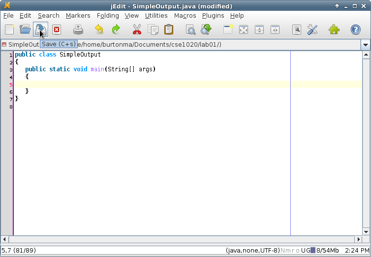
Task: Open Find dialog with magnifier icon
Action: (x=190, y=29)
